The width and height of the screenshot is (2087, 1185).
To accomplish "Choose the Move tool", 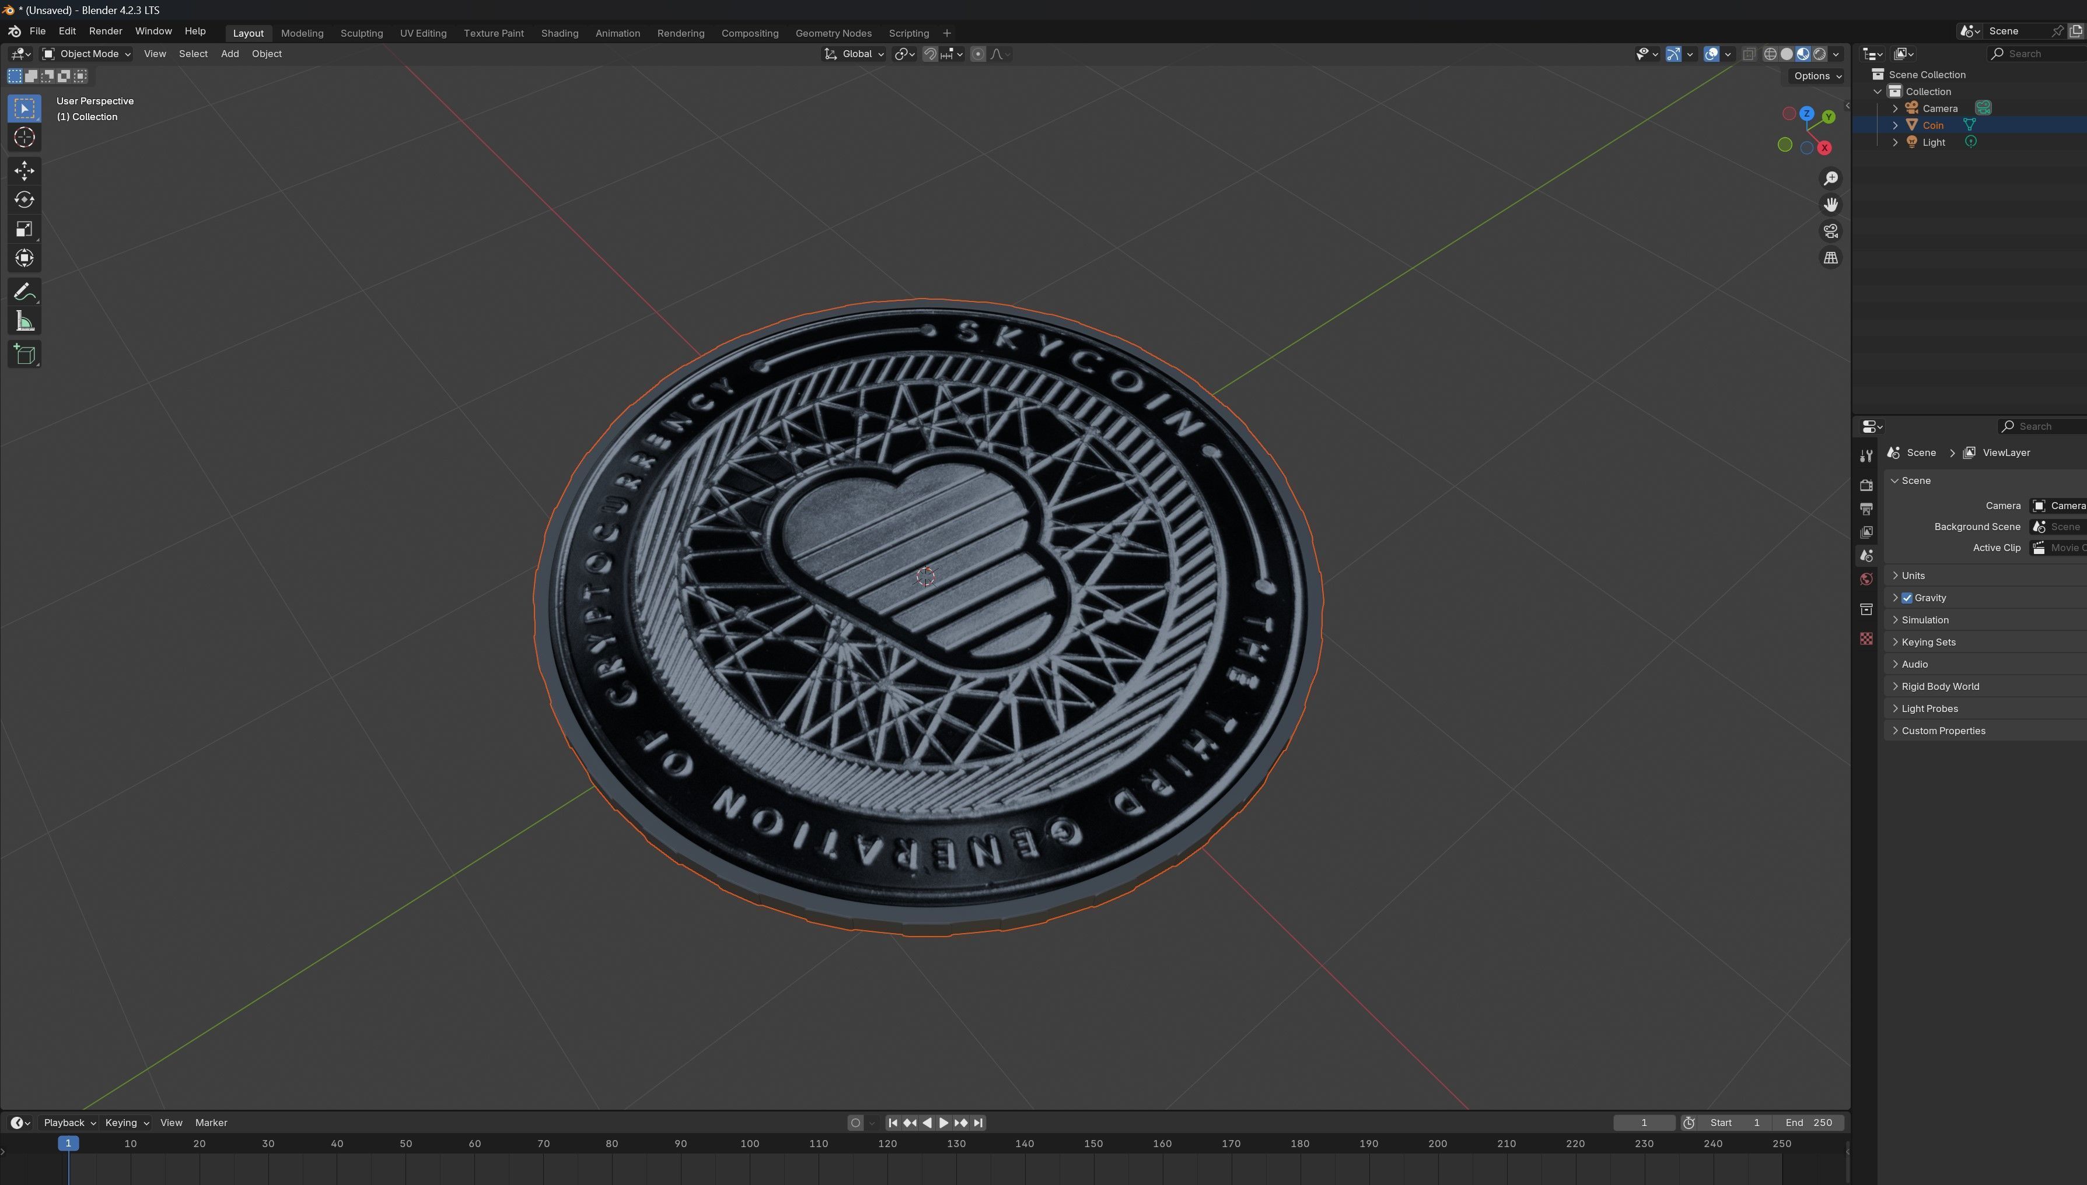I will (x=25, y=170).
